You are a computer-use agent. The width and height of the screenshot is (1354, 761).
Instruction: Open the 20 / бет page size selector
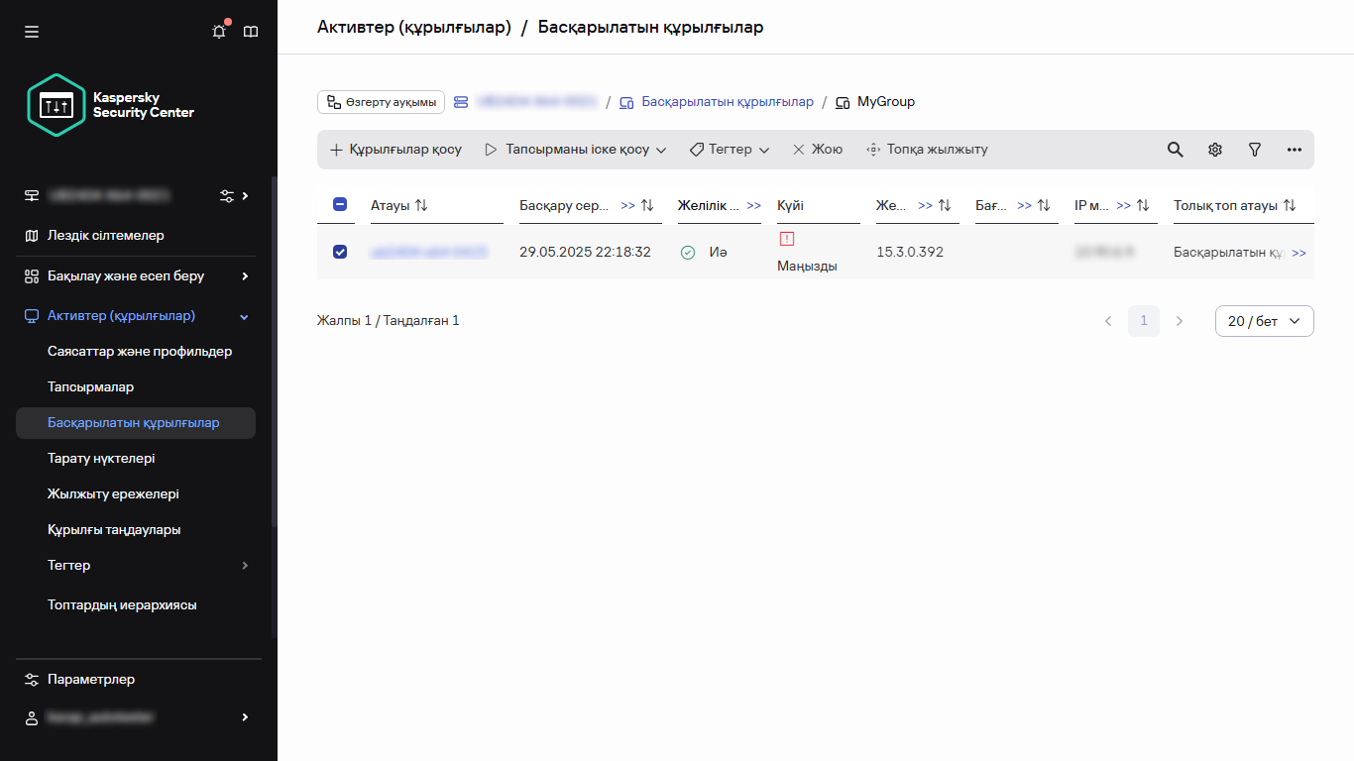[1264, 320]
